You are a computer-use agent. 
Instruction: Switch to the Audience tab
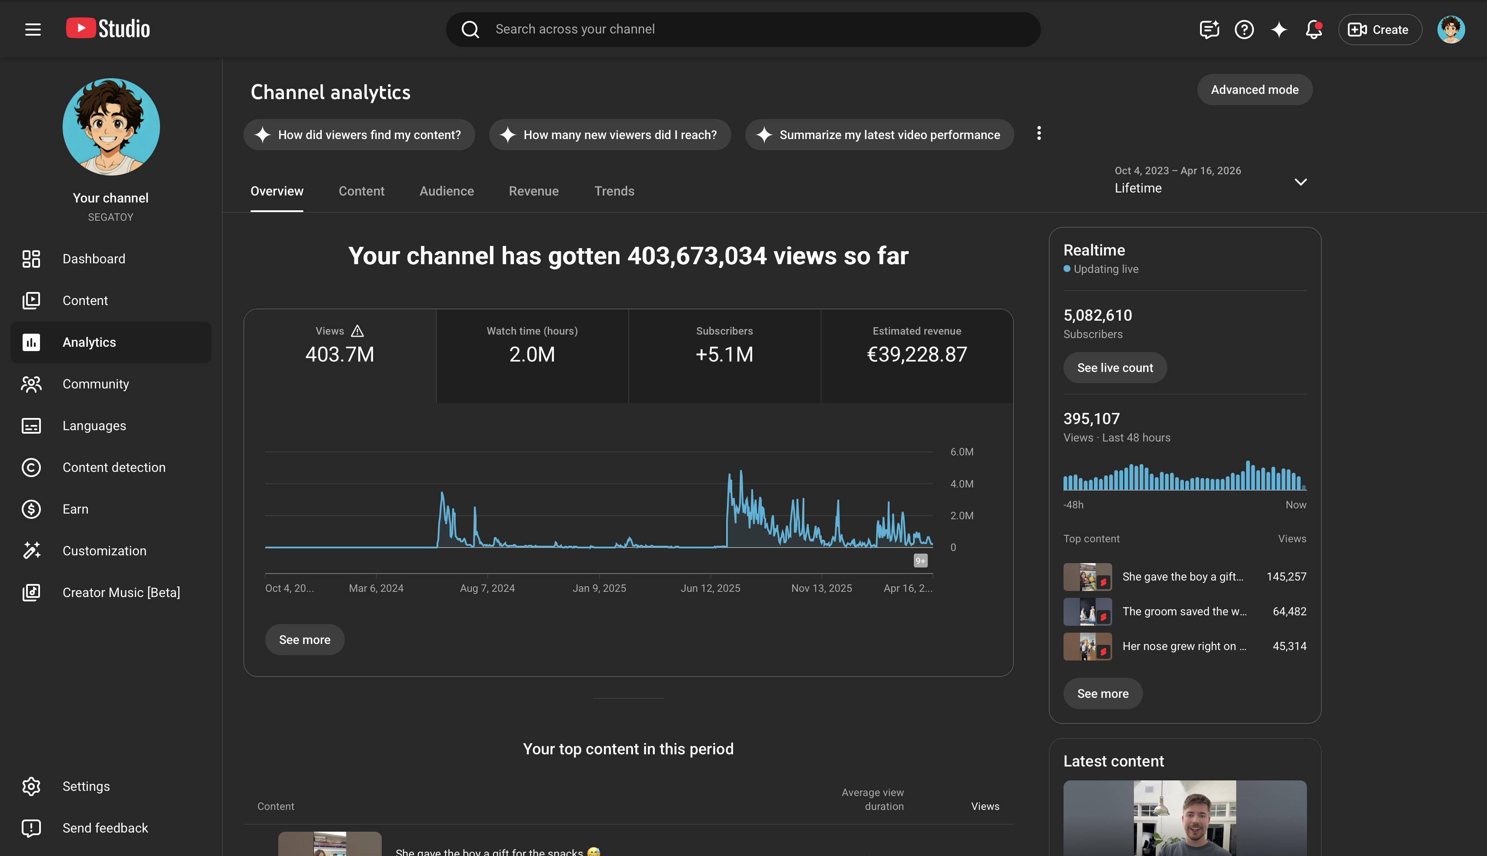coord(447,191)
